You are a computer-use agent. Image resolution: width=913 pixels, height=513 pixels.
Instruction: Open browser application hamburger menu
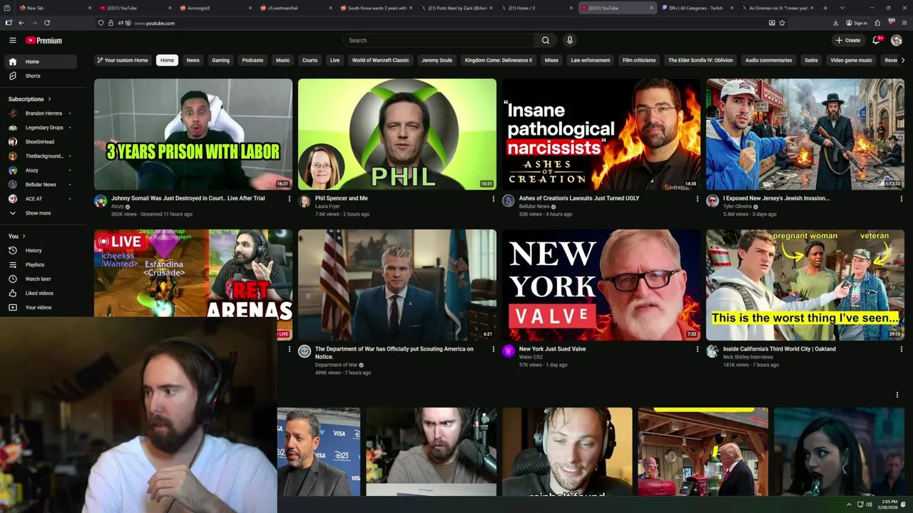point(904,23)
